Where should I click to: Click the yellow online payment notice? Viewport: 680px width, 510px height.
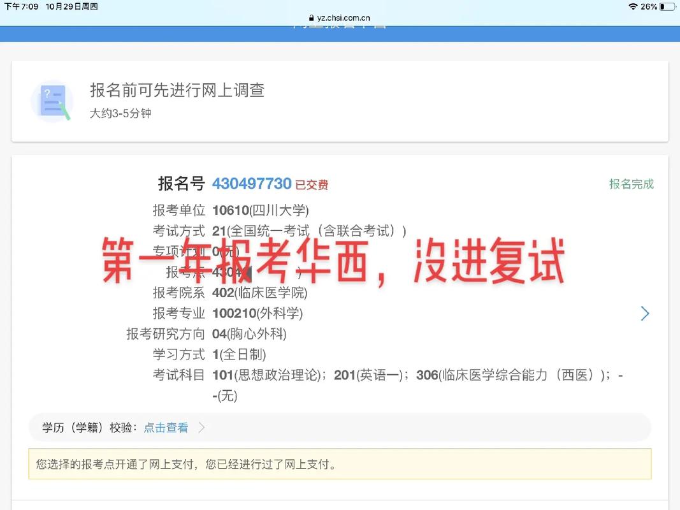[x=340, y=464]
